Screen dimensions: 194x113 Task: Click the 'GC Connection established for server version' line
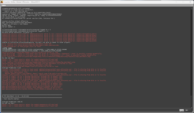point(28,18)
